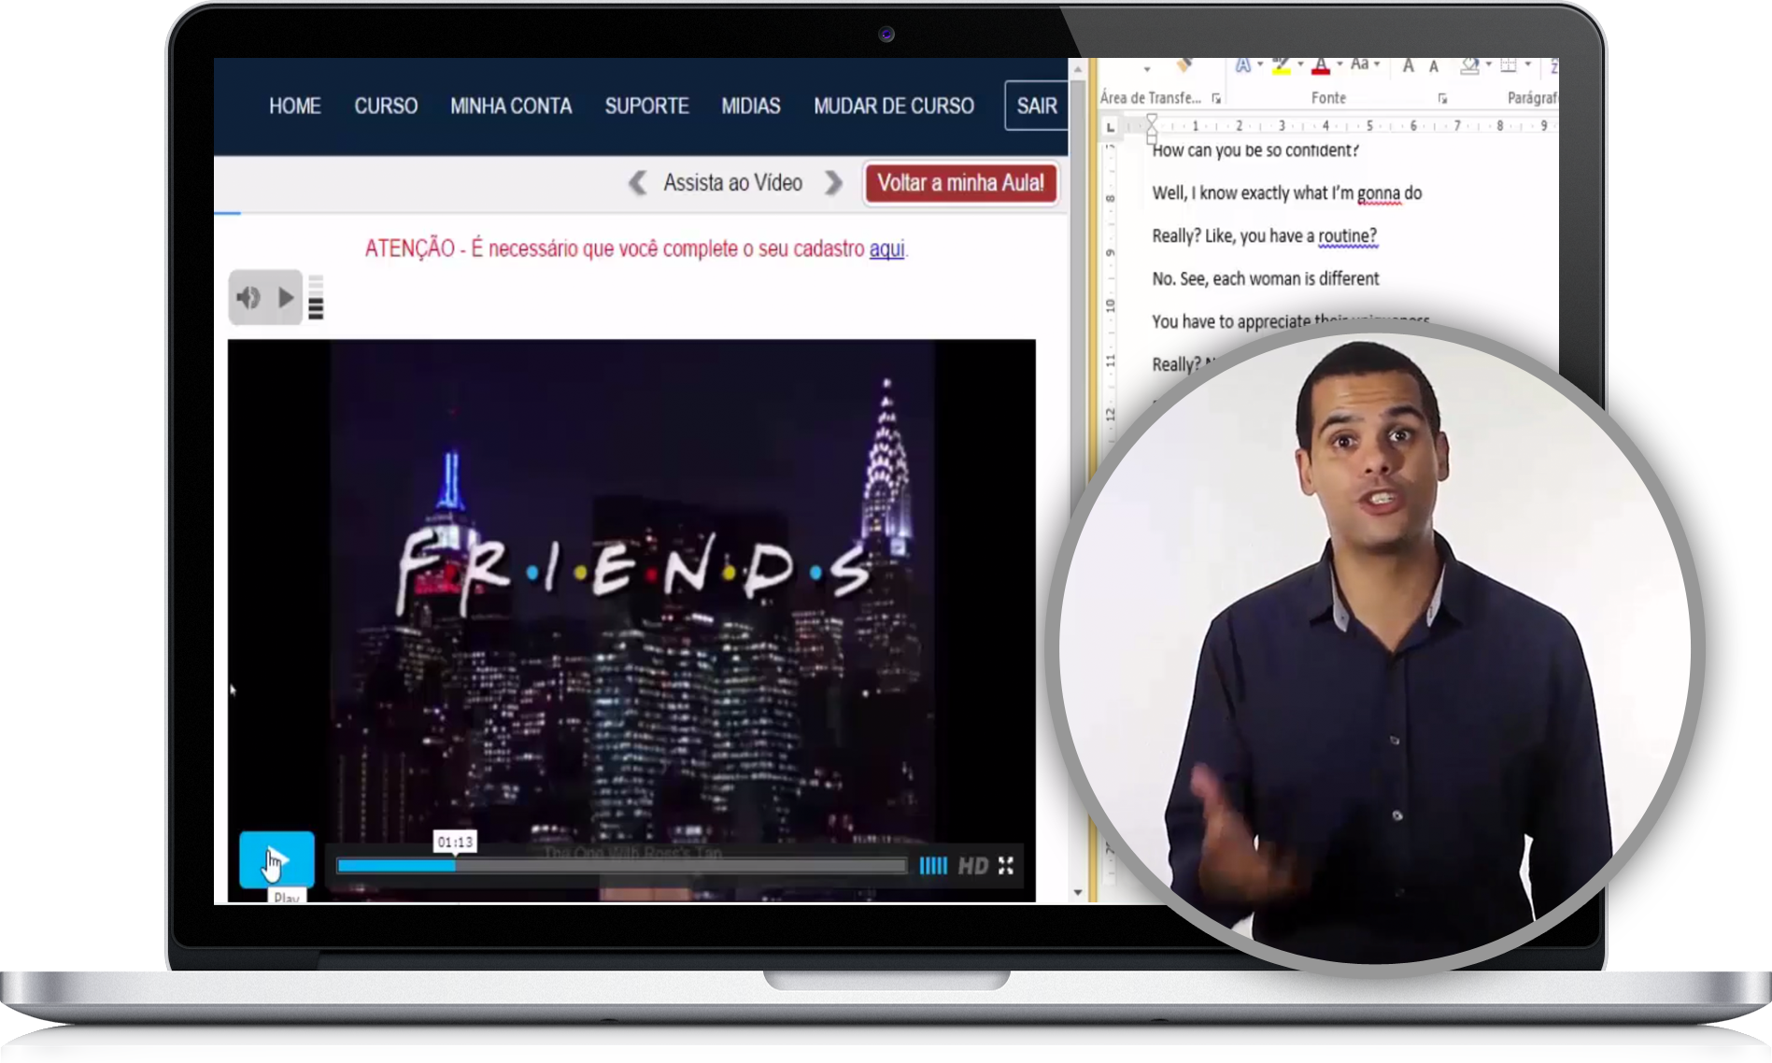Image resolution: width=1772 pixels, height=1063 pixels.
Task: Open the 'aqui' registration link
Action: pos(886,248)
